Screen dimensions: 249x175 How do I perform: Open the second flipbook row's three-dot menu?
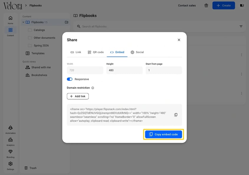tap(242, 74)
